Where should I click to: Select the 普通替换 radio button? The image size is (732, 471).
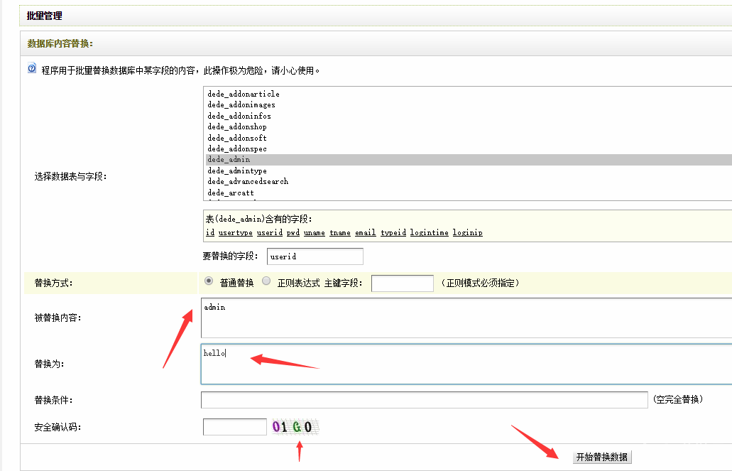[x=209, y=281]
